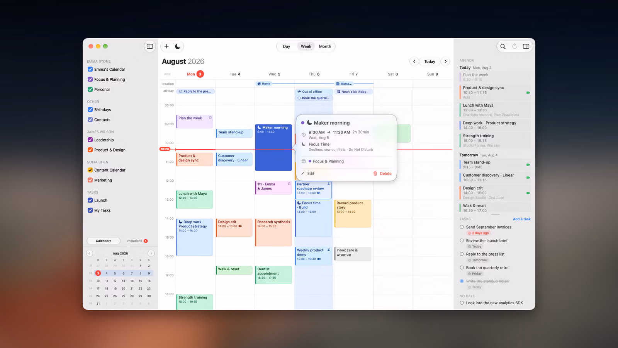Go to next month in mini calendar

click(151, 253)
